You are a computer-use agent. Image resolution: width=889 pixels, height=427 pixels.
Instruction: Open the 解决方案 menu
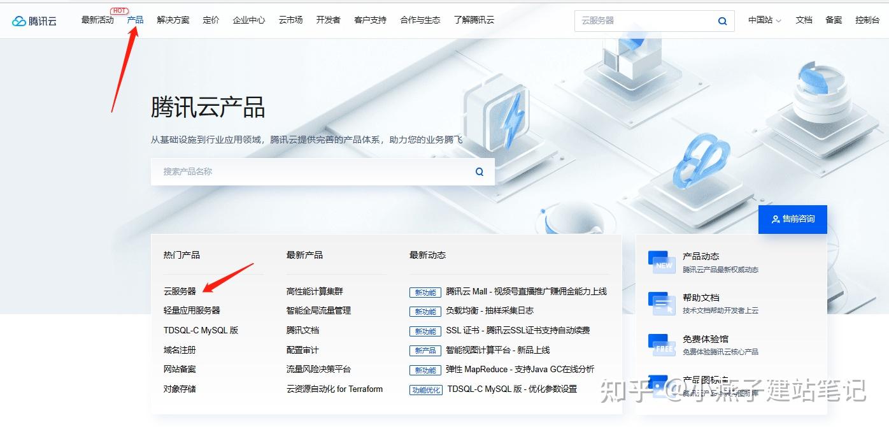point(173,20)
